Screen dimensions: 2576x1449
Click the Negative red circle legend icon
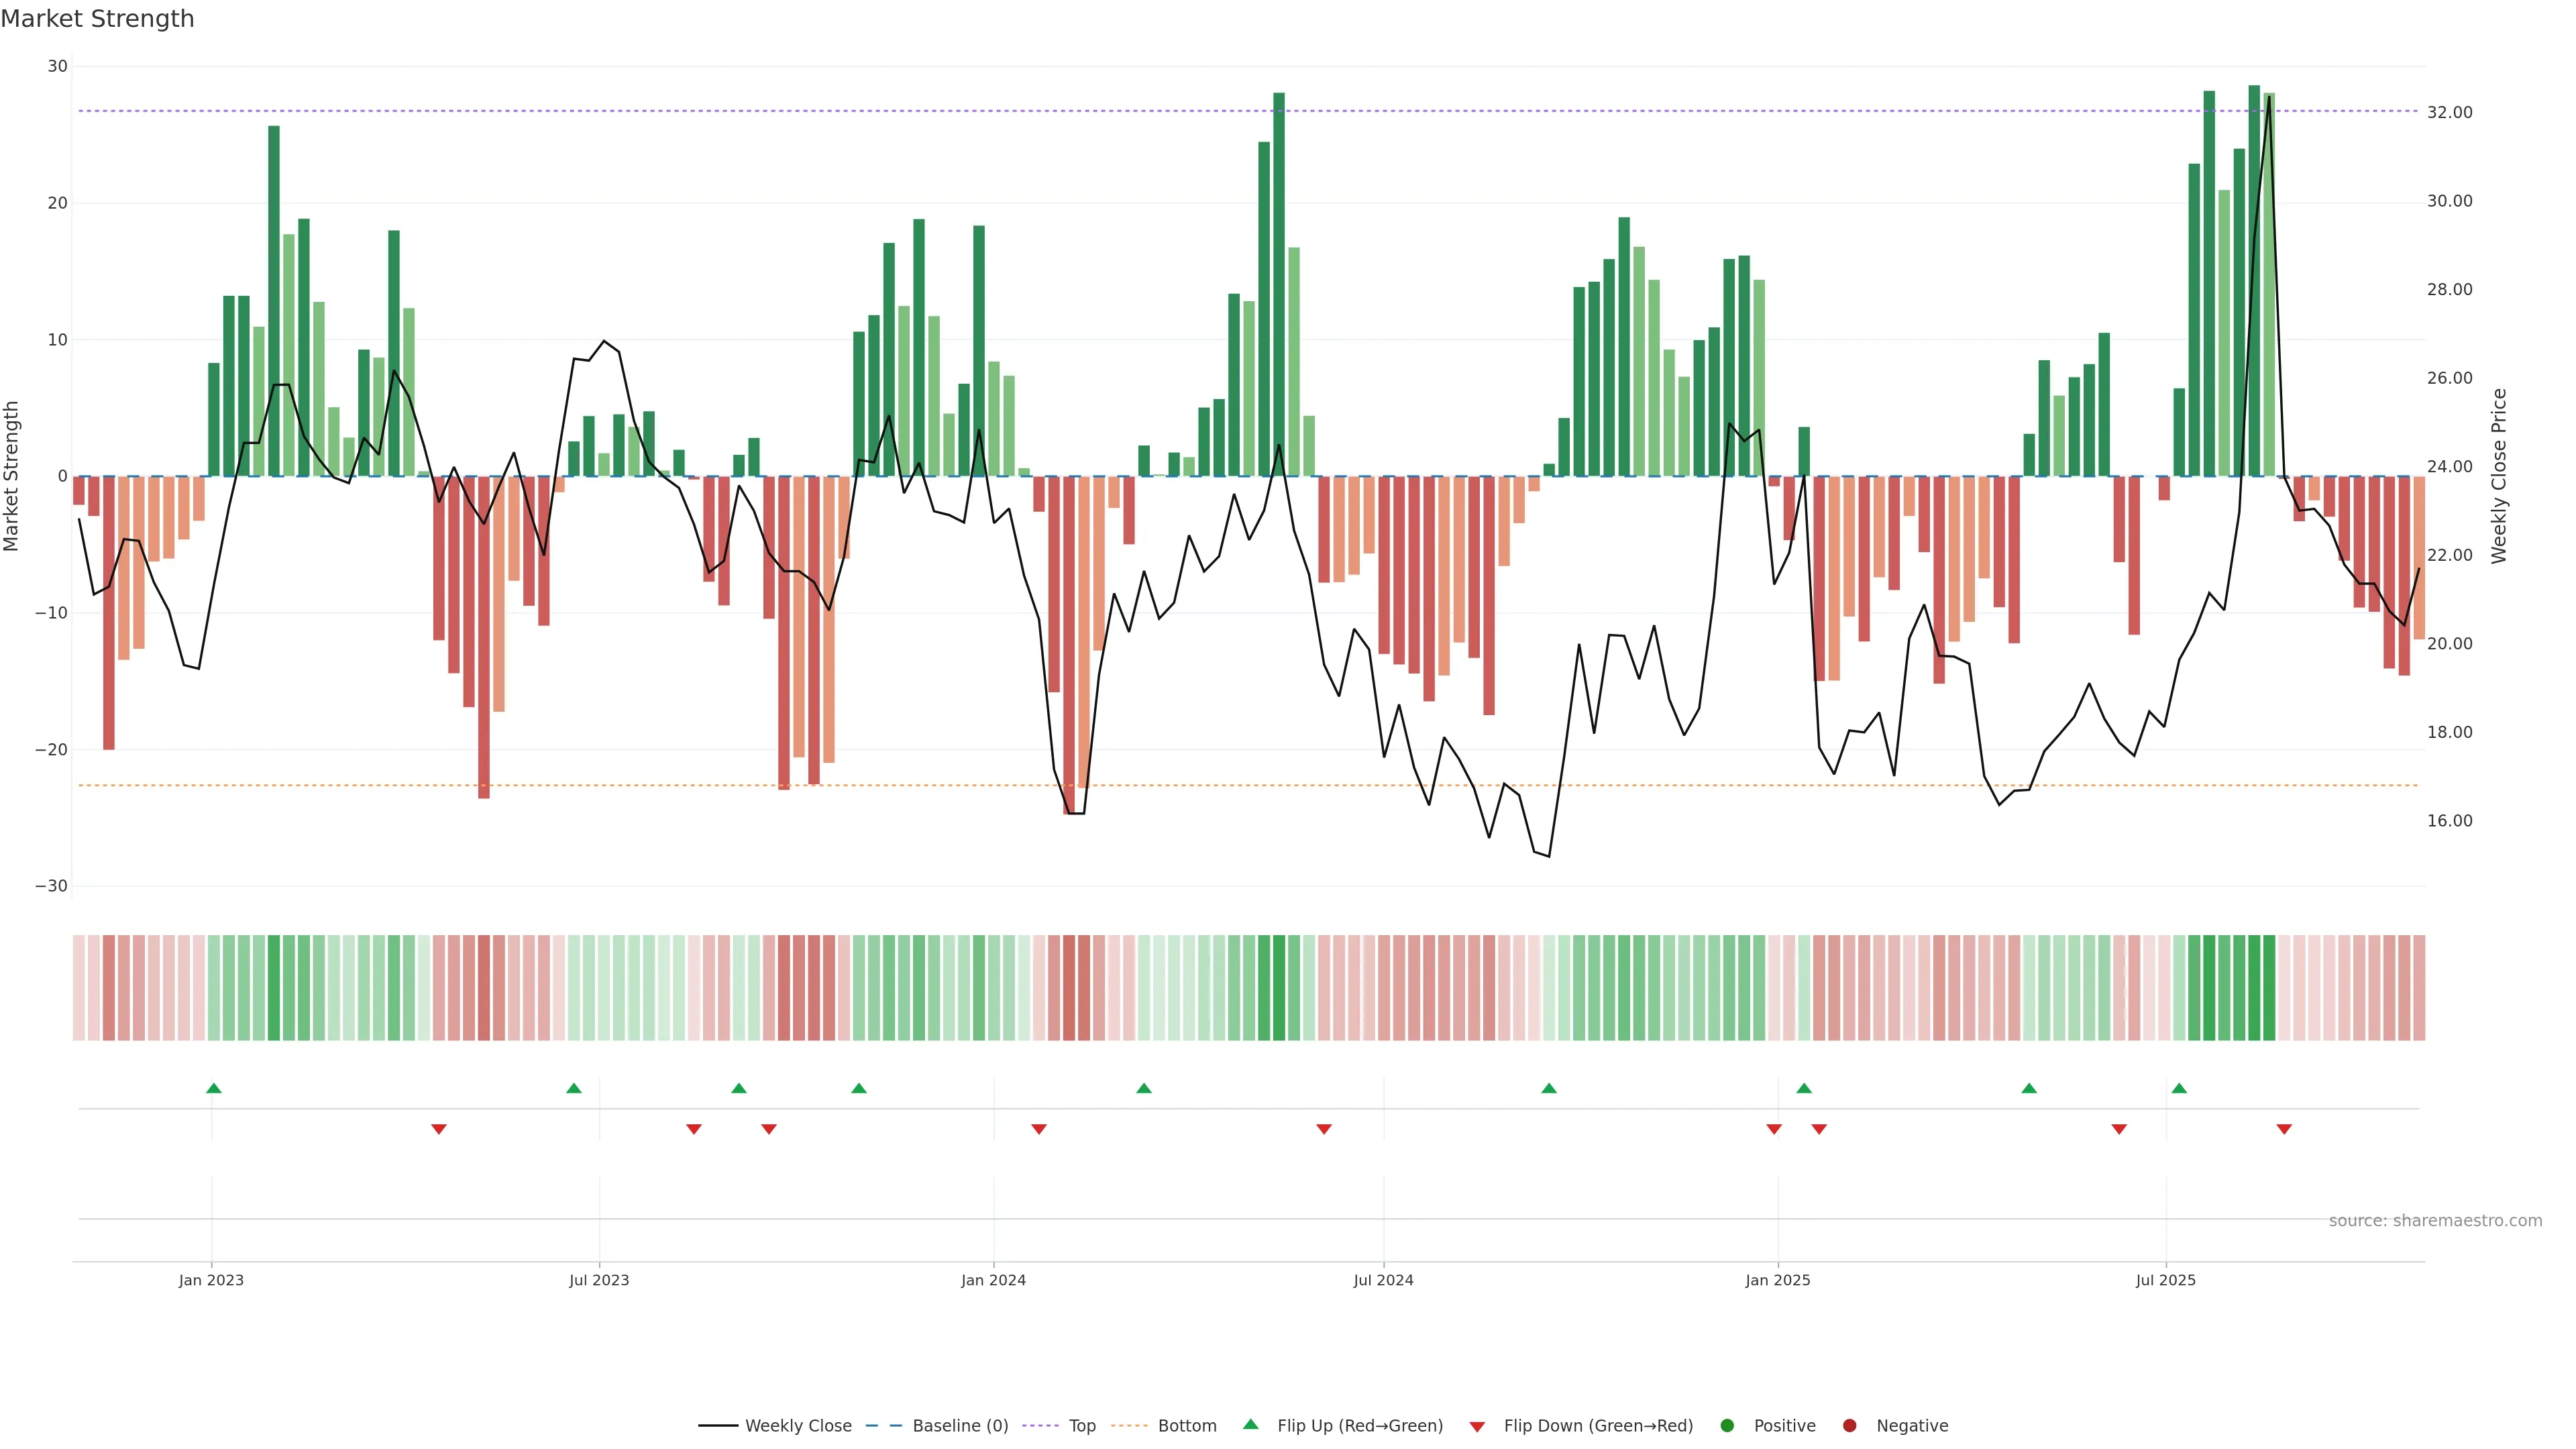pyautogui.click(x=1849, y=1425)
